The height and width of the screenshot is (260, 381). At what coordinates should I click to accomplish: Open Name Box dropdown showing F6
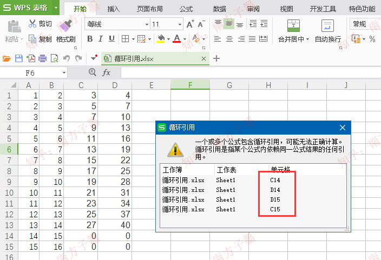64,72
